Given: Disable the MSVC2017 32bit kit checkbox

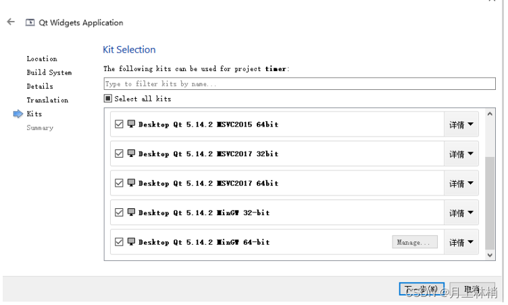Looking at the screenshot, I should 120,154.
